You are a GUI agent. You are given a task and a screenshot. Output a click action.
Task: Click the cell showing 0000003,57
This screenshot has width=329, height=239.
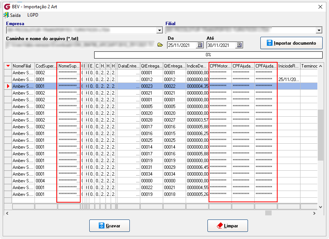point(197,120)
